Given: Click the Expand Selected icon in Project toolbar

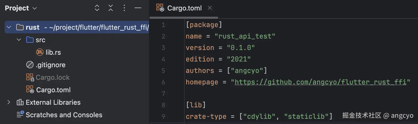Looking at the screenshot, I should click(x=97, y=8).
